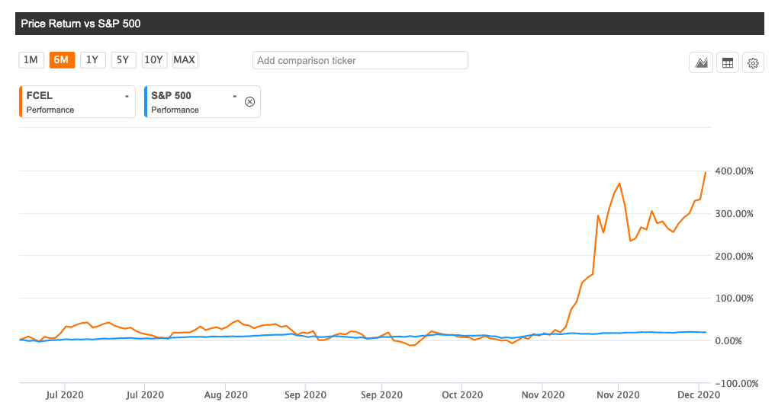Switch chart to area chart view

coord(700,63)
